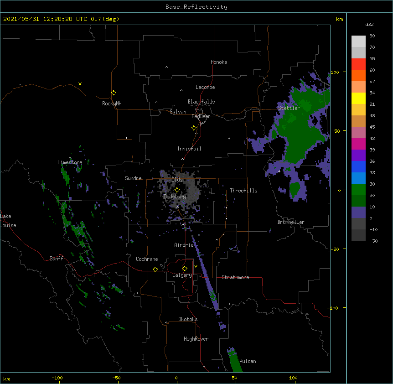Click the Base_Reflectivity title text
This screenshot has width=393, height=384.
[196, 7]
